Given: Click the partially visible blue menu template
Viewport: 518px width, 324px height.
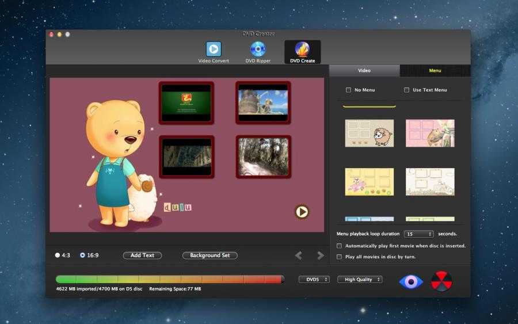Looking at the screenshot, I should tap(370, 219).
